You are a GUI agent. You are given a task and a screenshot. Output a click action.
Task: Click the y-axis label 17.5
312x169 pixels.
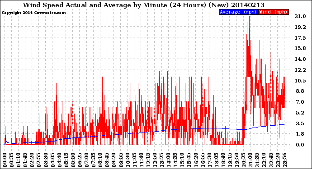tap(300, 38)
